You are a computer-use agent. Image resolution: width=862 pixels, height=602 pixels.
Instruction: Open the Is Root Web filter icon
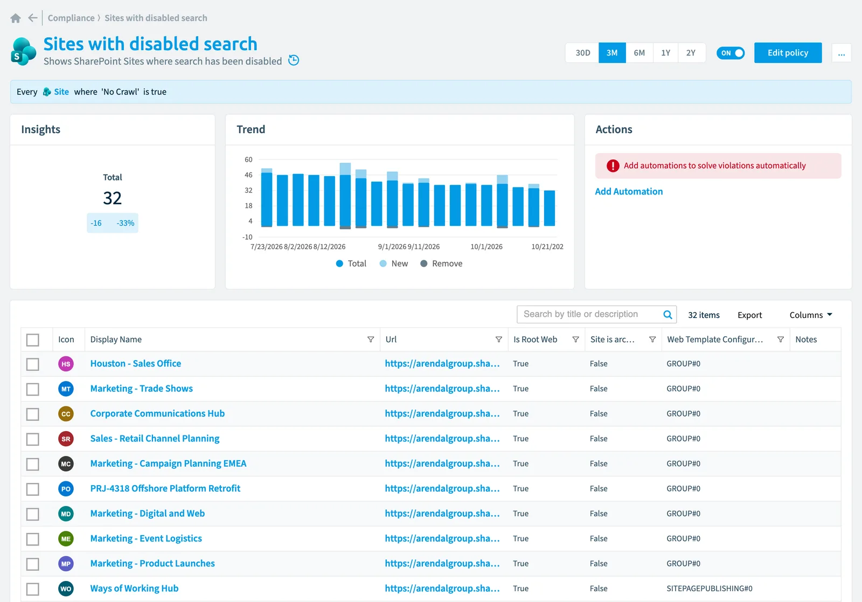(575, 340)
